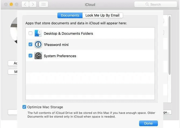Switch to the Documents tab
Image resolution: width=180 pixels, height=128 pixels.
click(70, 15)
